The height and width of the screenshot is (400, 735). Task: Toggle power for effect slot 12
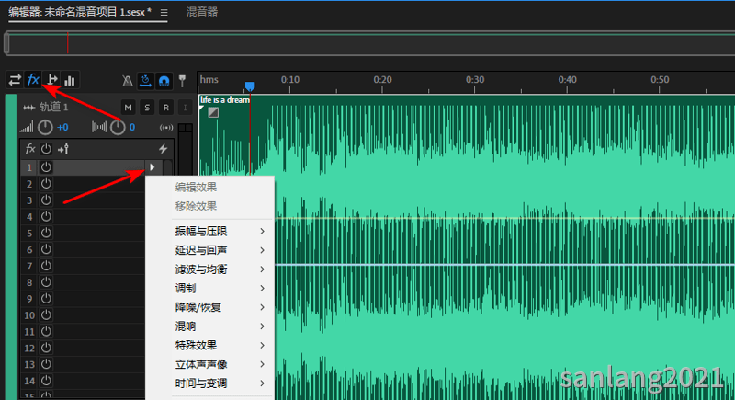pos(46,348)
